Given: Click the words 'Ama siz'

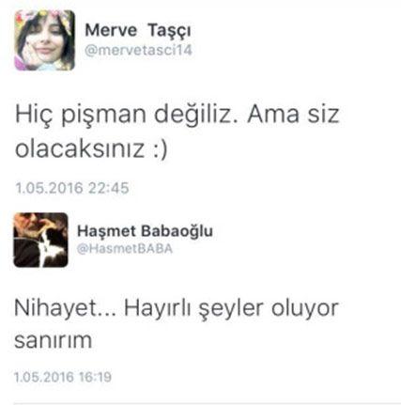Looking at the screenshot, I should point(293,114).
